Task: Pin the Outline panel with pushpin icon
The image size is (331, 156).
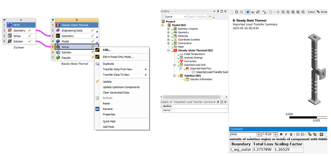Action: (x=218, y=11)
